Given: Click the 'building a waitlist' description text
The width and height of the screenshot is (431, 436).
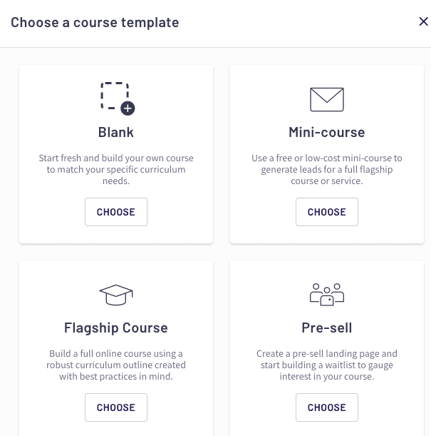Looking at the screenshot, I should (x=327, y=365).
